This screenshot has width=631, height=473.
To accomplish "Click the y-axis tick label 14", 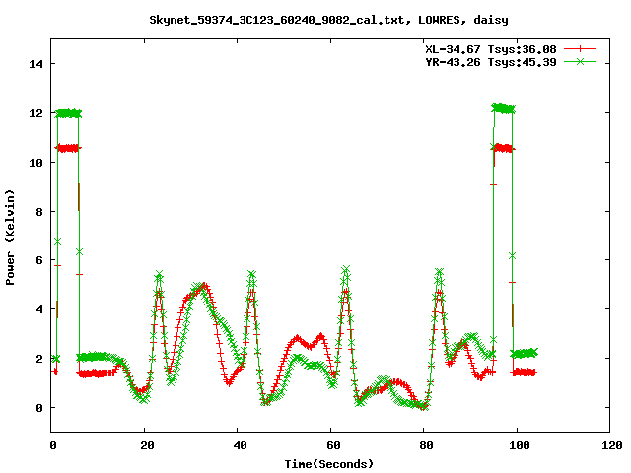I will [35, 64].
